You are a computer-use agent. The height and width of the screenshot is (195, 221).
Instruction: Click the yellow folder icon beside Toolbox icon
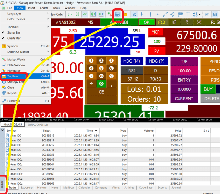coord(126,14)
